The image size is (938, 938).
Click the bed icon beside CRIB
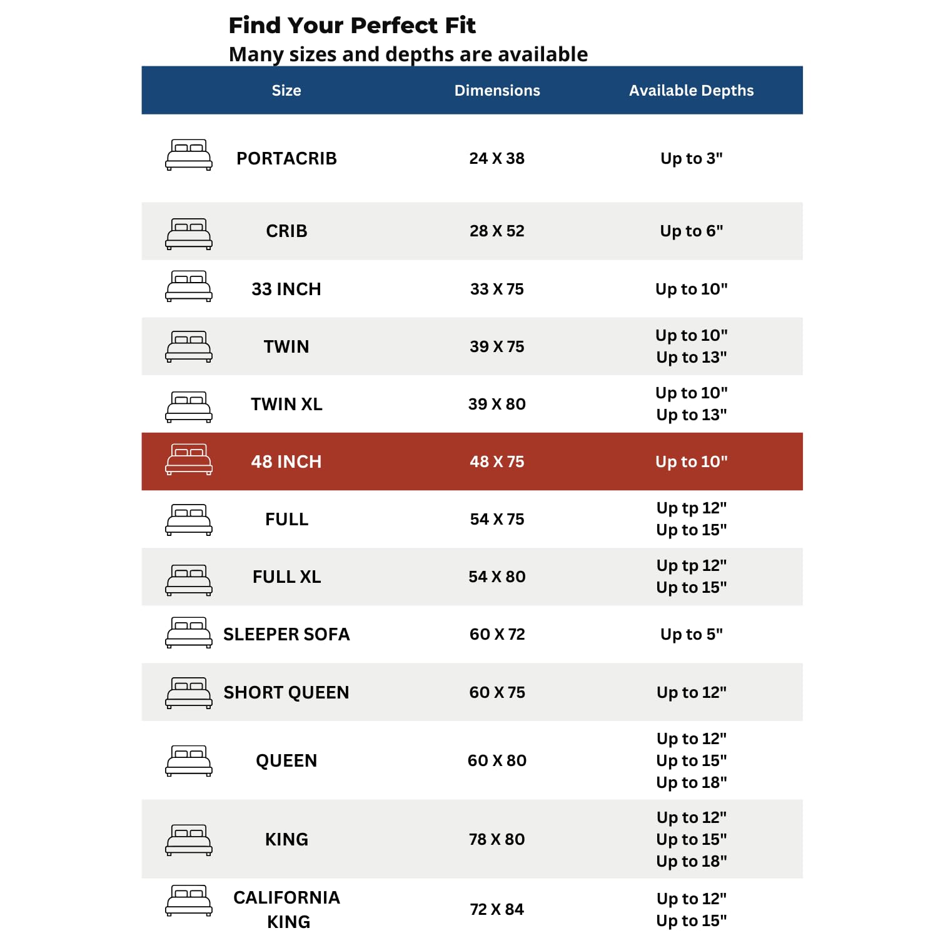(189, 234)
